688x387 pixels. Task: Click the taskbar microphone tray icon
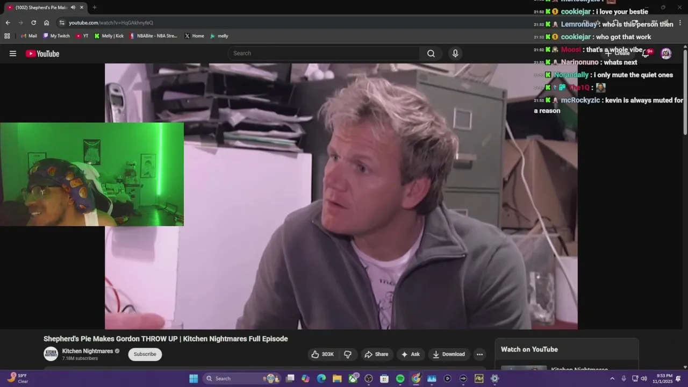tap(623, 378)
